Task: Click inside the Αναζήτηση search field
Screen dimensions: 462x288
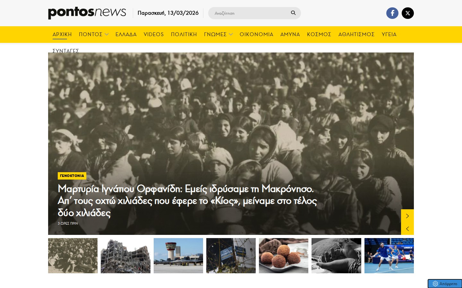Action: coord(249,13)
